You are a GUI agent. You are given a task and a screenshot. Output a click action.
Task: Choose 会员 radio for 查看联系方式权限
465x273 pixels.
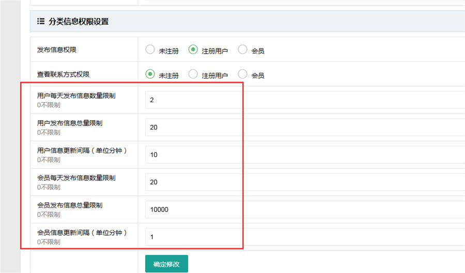coord(243,74)
